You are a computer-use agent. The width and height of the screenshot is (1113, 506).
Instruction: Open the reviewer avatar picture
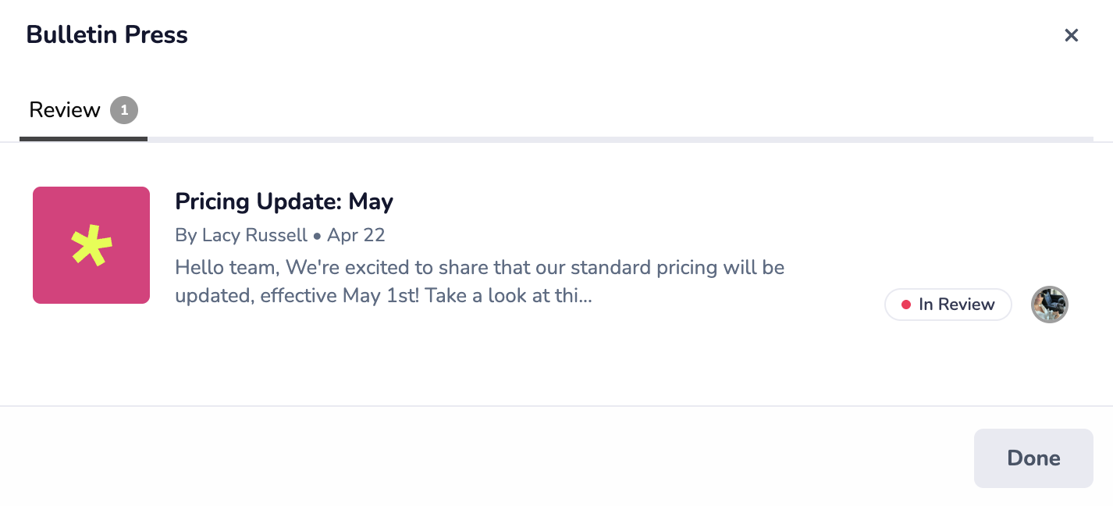(x=1049, y=305)
